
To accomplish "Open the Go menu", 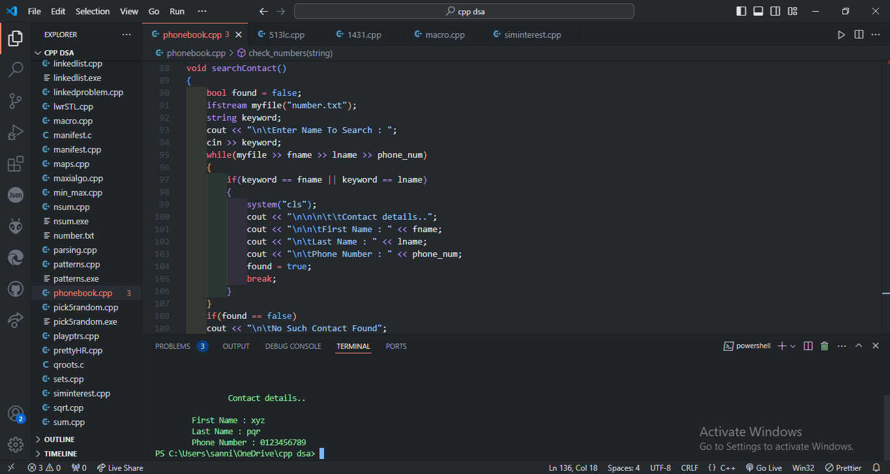I will [x=154, y=11].
